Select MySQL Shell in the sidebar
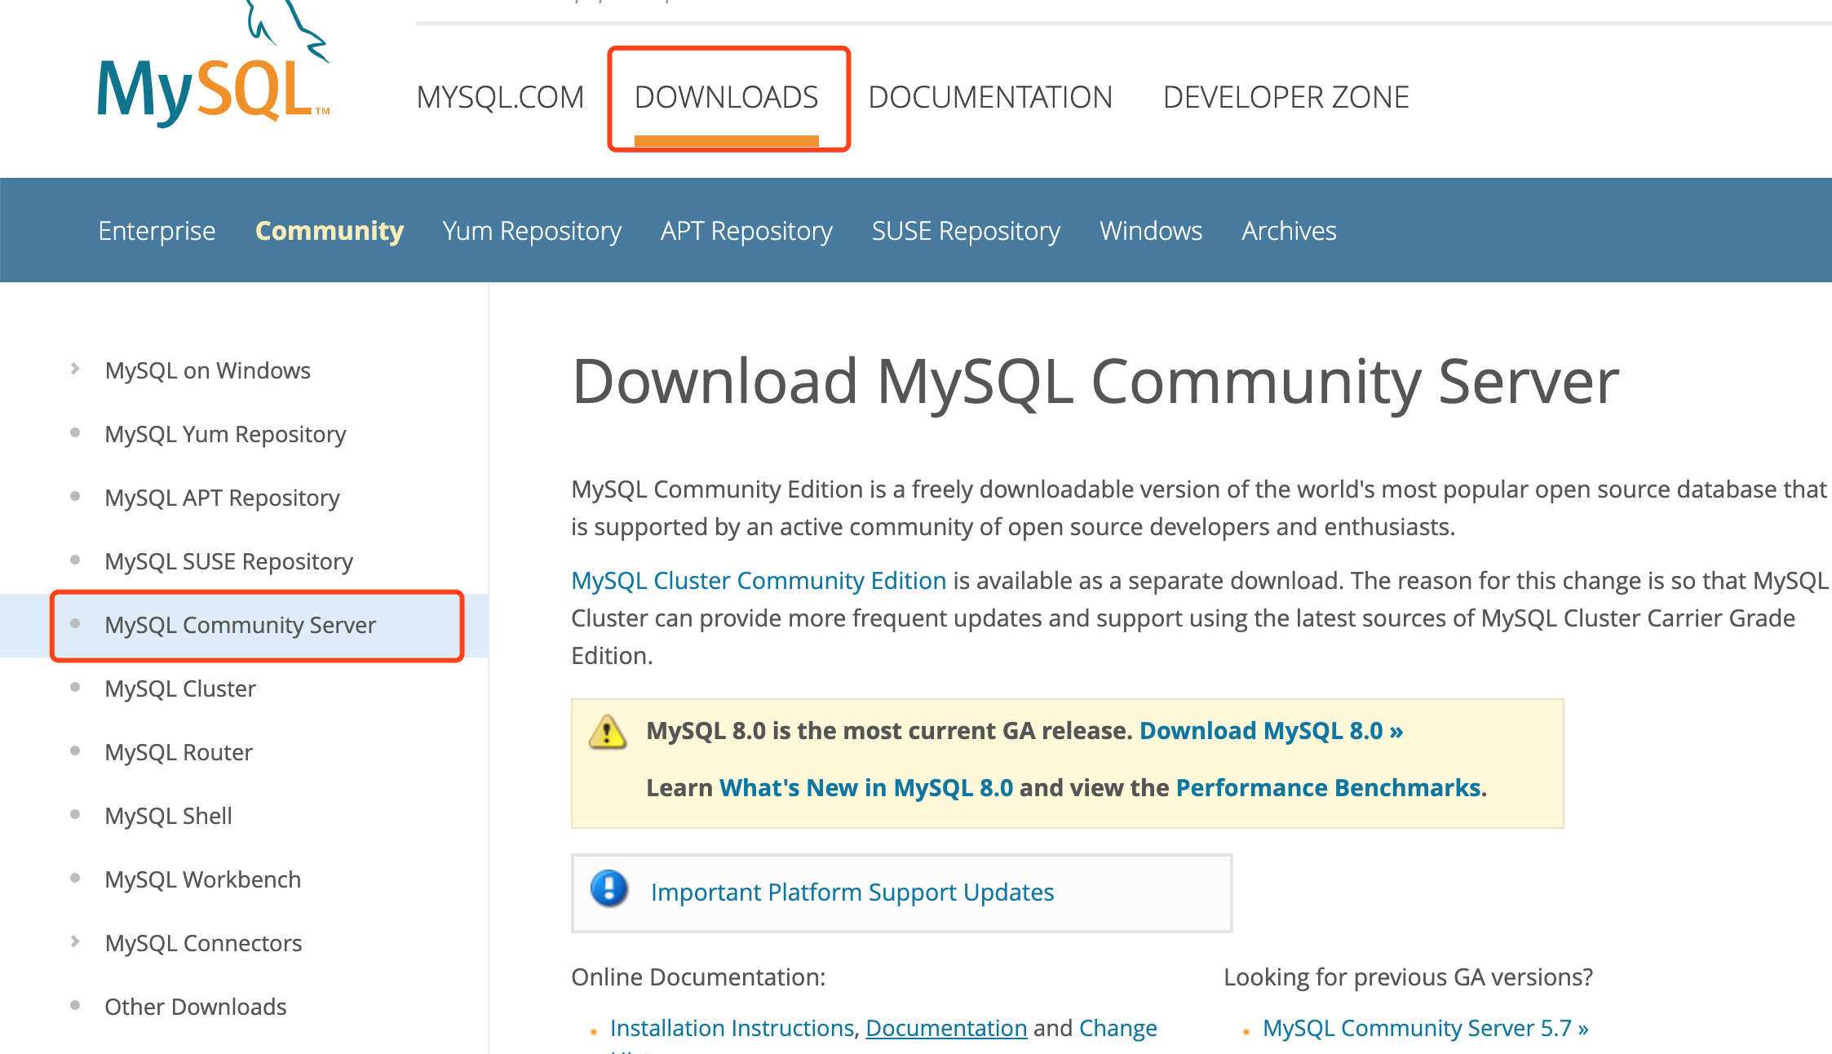This screenshot has height=1054, width=1832. tap(168, 816)
